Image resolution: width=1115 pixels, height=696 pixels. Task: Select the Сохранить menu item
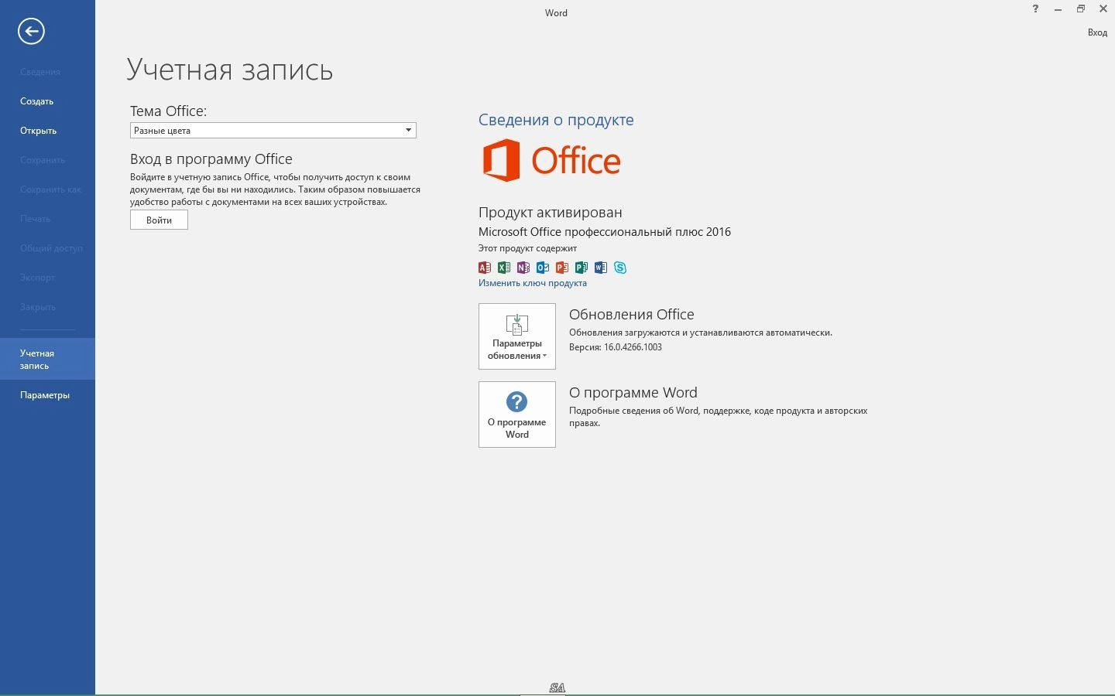pos(47,160)
